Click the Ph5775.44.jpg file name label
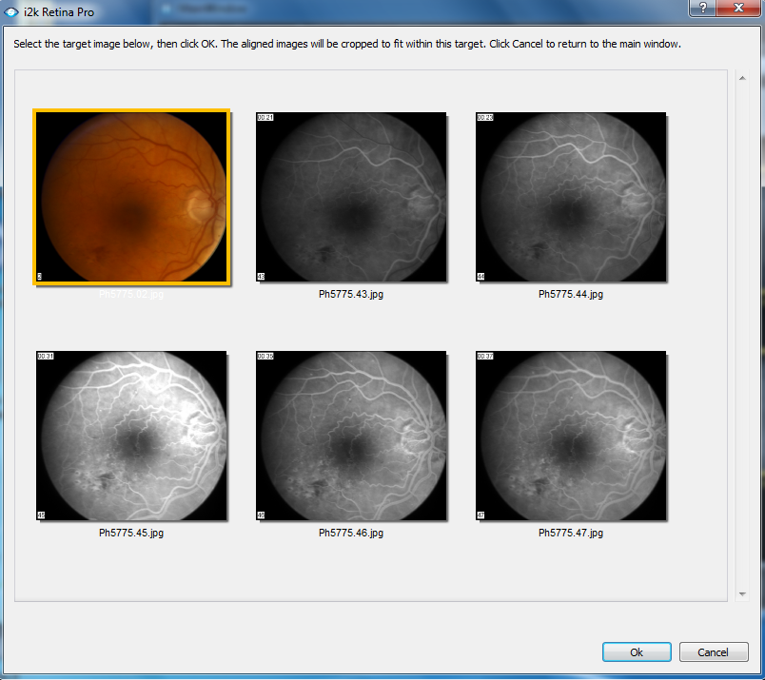This screenshot has height=680, width=765. tap(571, 294)
